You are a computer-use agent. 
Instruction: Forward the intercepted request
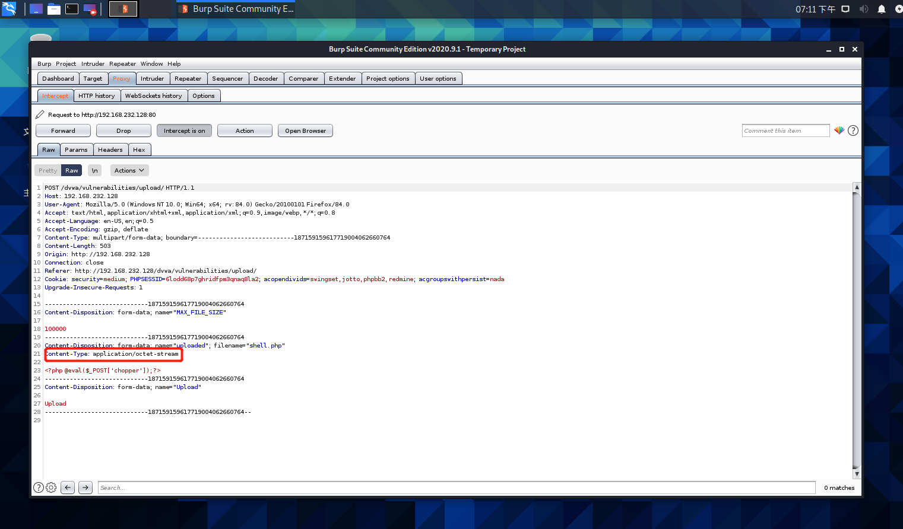(x=63, y=130)
